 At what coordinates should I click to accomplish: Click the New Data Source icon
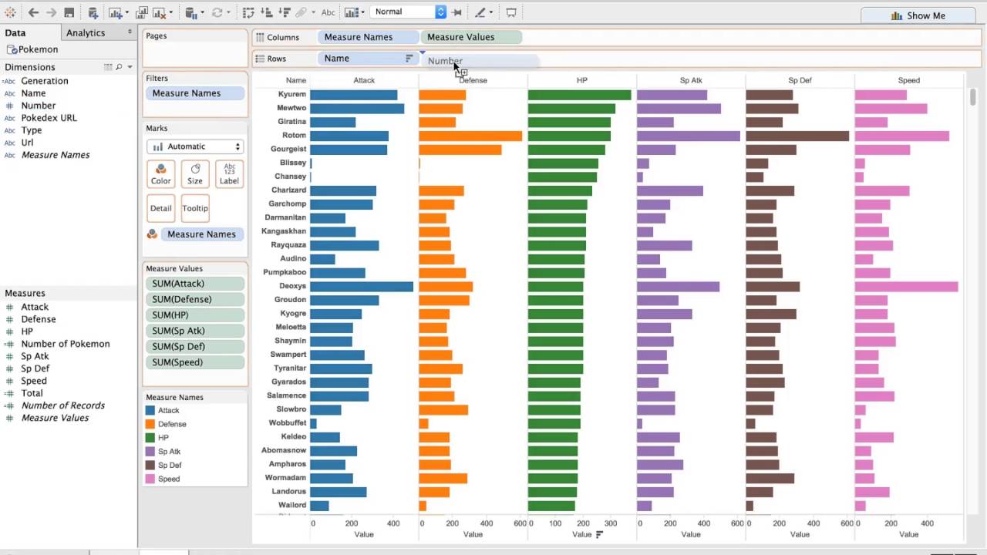[93, 12]
